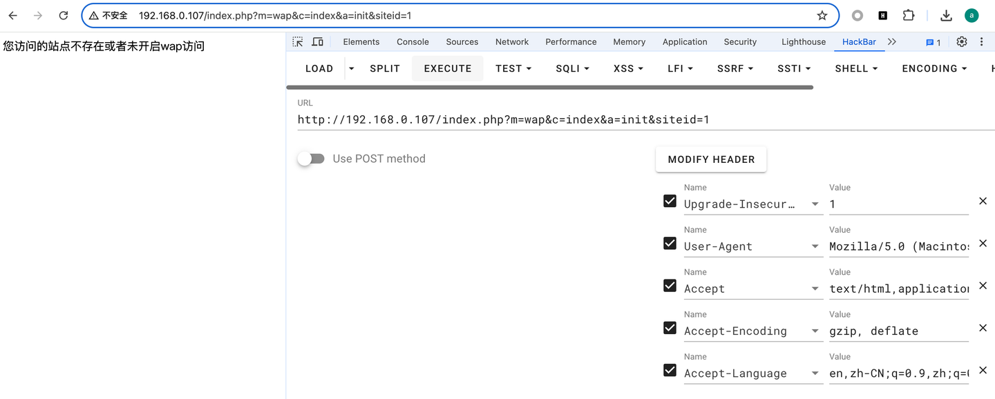Uncheck the Accept-Encoding header checkbox
Image resolution: width=995 pixels, height=399 pixels.
(x=670, y=328)
